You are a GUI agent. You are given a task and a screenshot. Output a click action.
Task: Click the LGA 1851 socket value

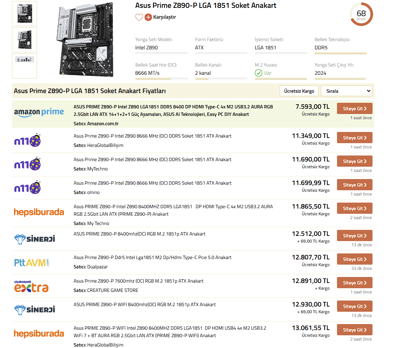[x=265, y=47]
